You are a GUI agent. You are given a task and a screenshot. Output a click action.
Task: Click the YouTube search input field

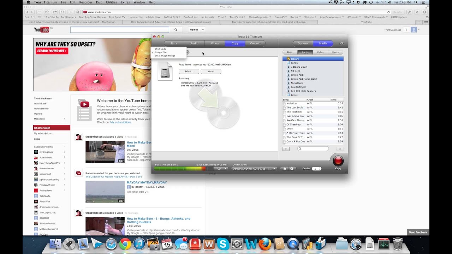(x=119, y=30)
